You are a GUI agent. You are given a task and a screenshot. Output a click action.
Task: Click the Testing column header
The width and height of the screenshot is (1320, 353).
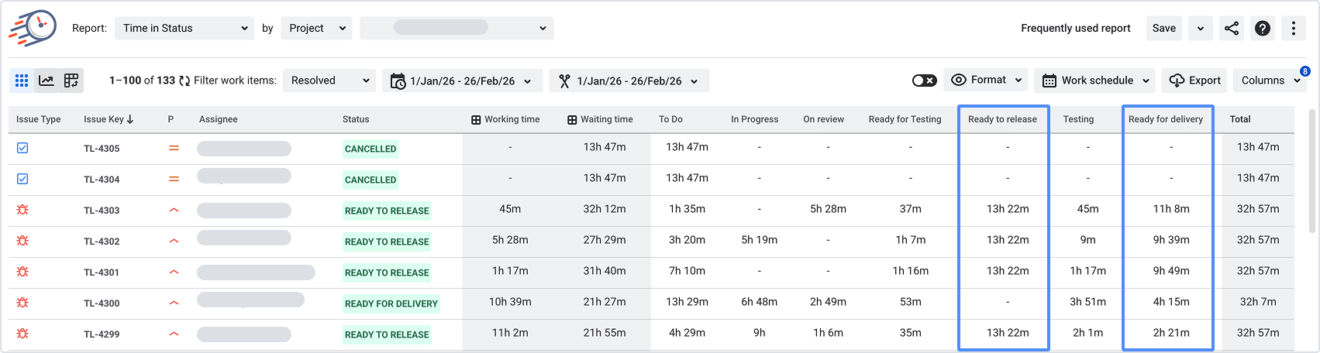pos(1078,119)
